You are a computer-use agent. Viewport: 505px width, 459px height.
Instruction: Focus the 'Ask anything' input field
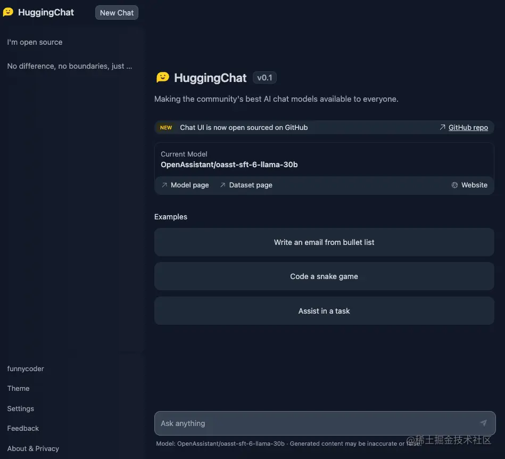(x=325, y=423)
